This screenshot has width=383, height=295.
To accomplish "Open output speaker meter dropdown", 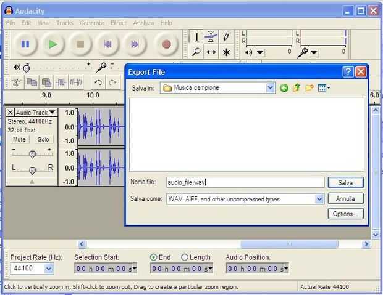I will coord(260,52).
